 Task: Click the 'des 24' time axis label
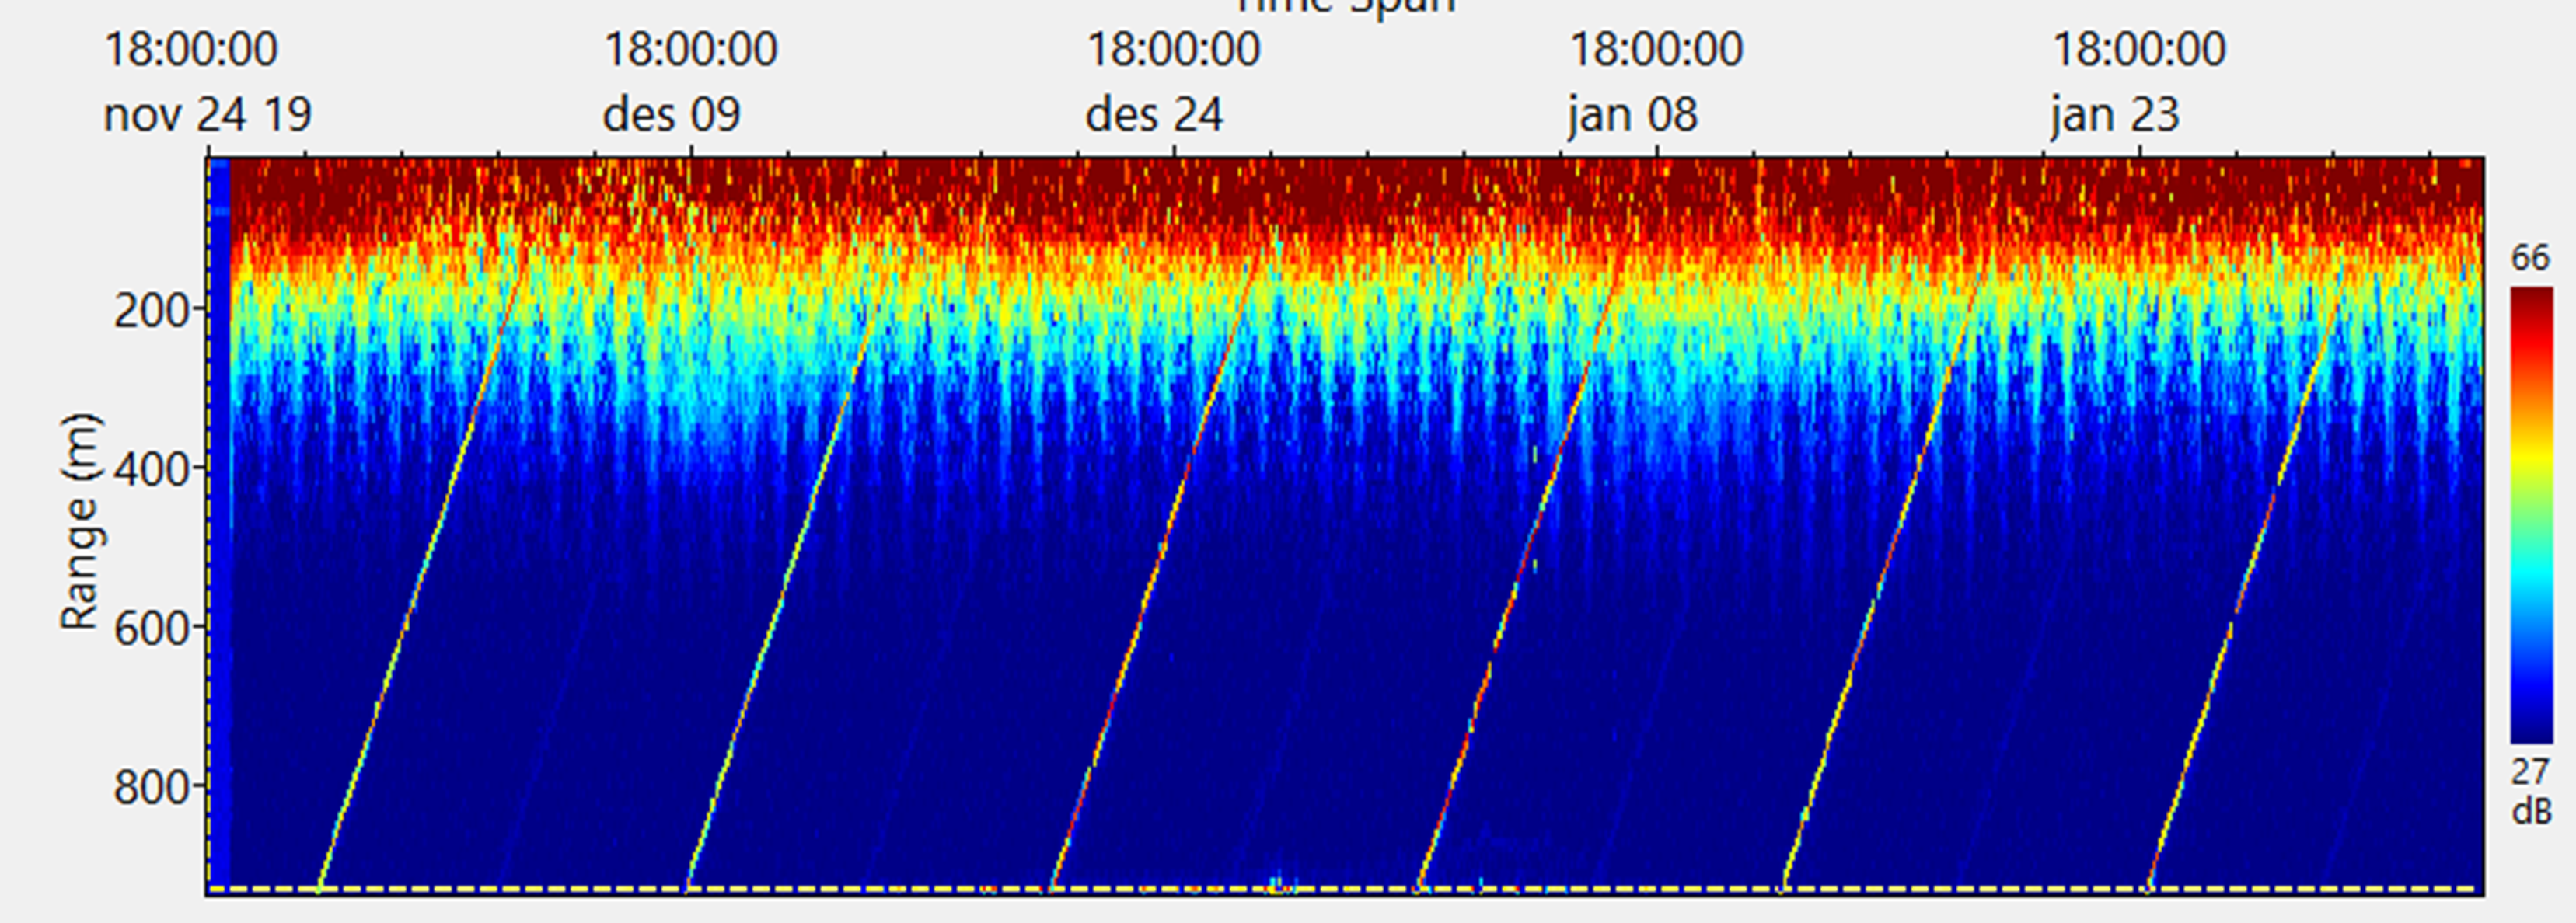[x=1154, y=115]
